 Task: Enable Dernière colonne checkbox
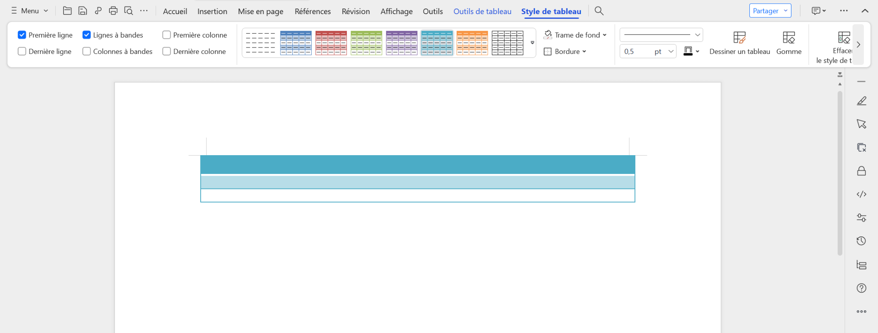coord(167,51)
